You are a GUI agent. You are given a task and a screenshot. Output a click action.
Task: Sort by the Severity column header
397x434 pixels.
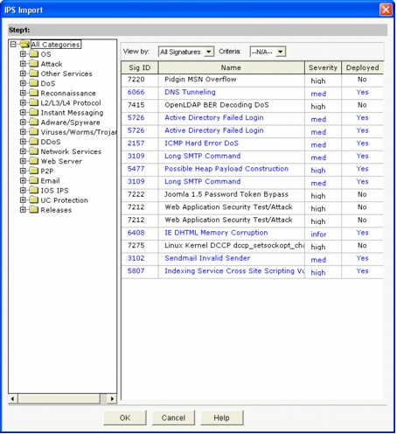point(323,67)
